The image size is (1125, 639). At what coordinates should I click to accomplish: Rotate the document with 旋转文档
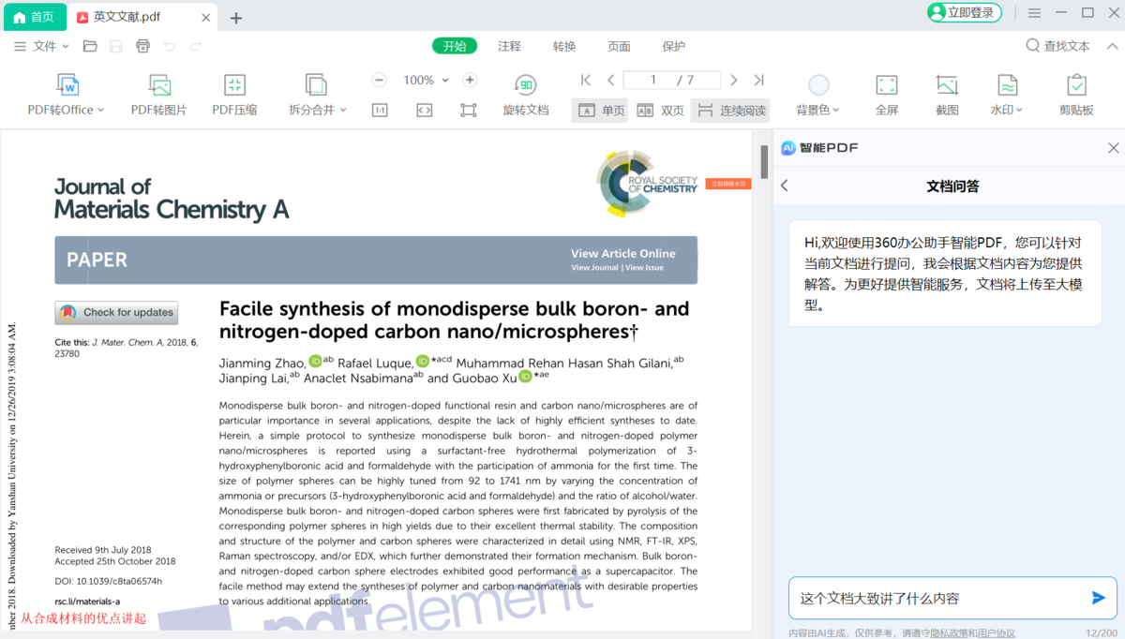[x=526, y=95]
